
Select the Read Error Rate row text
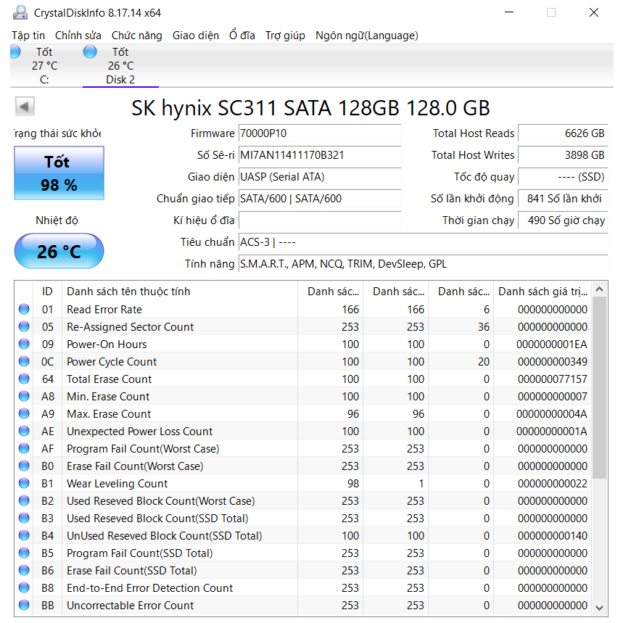click(x=104, y=310)
